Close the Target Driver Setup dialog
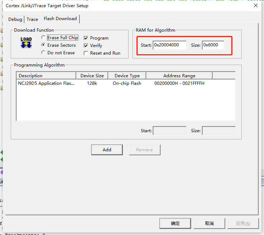 point(256,5)
